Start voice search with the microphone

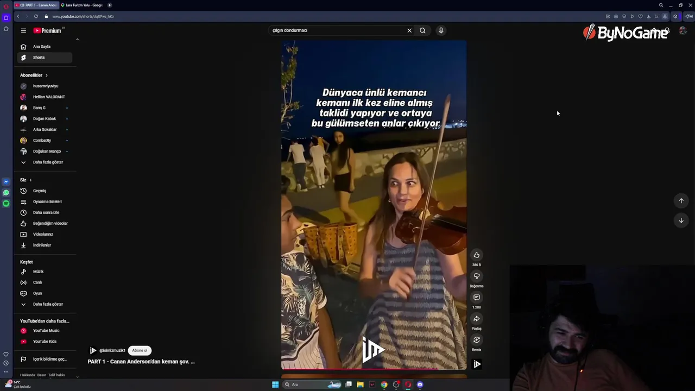click(x=441, y=30)
